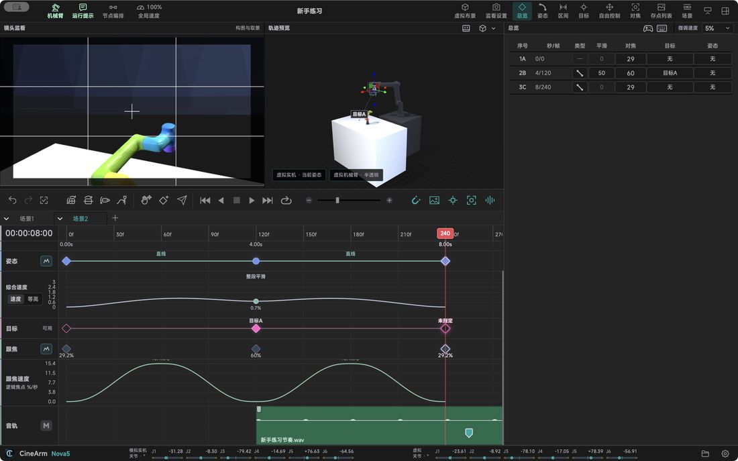This screenshot has width=738, height=461.
Task: Switch to the 对焦 focus tab
Action: (x=635, y=11)
